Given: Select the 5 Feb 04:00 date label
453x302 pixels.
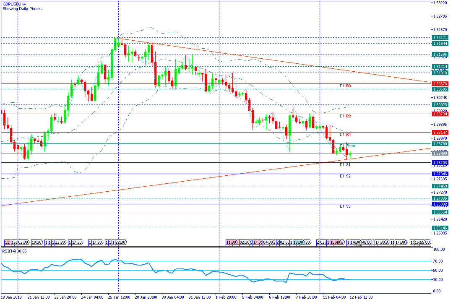Looking at the screenshot, I should coord(253,297).
